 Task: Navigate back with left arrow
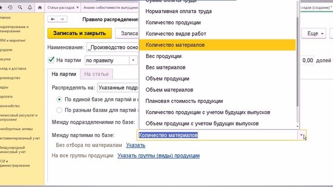(x=53, y=19)
